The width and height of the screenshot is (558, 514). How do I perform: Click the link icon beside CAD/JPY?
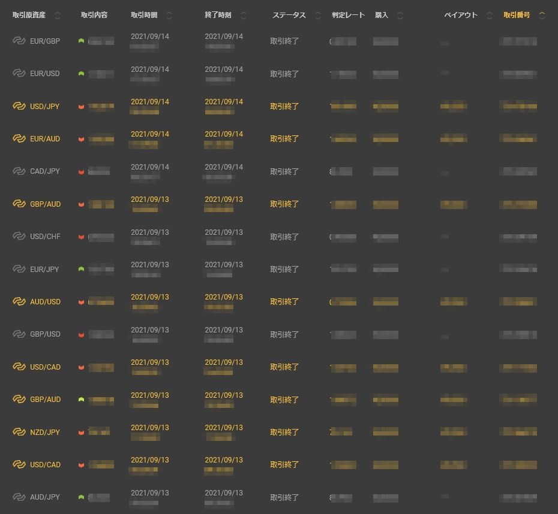(x=19, y=171)
